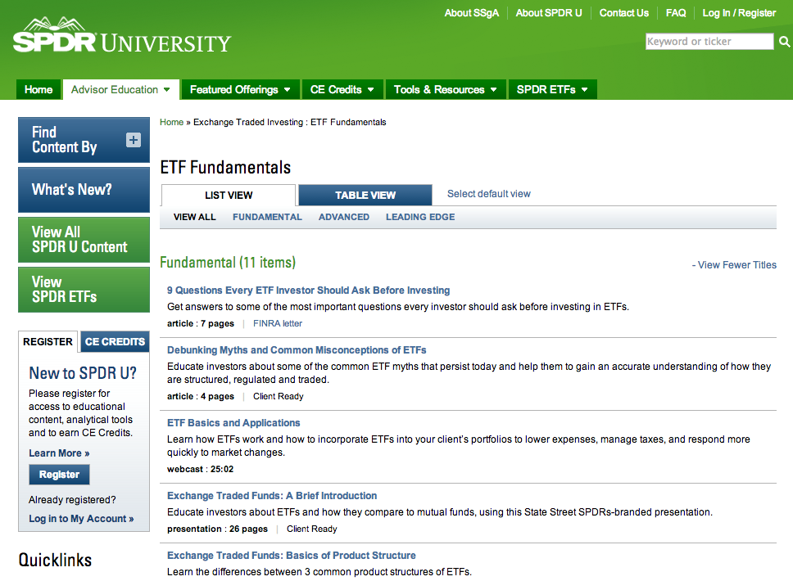Open What's New? sidebar button
This screenshot has width=793, height=581.
(x=84, y=190)
